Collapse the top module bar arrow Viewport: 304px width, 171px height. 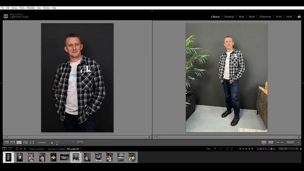[152, 11]
